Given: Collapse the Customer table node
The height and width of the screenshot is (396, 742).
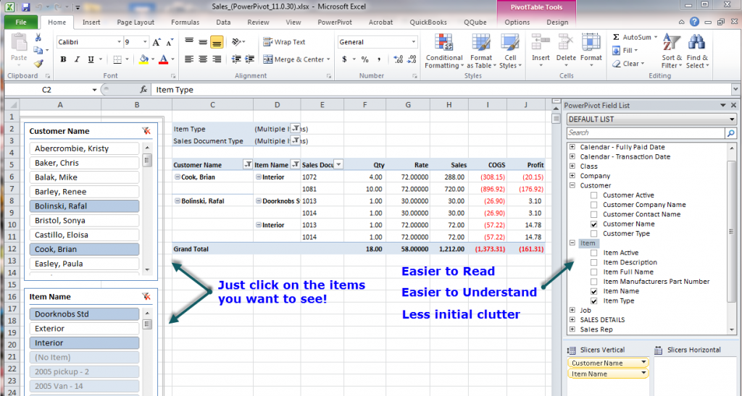Looking at the screenshot, I should point(572,185).
